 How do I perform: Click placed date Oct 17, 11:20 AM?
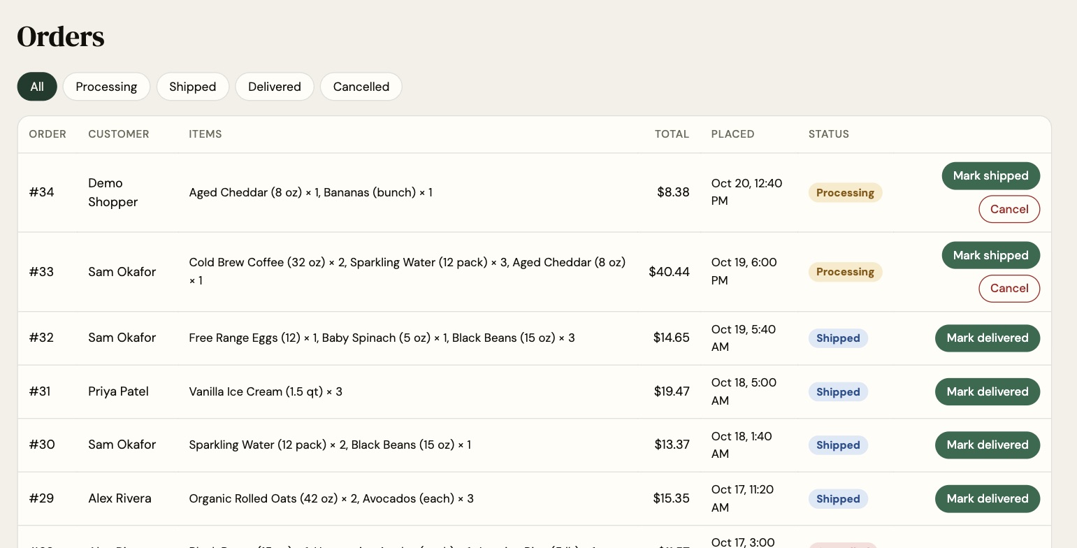[742, 498]
